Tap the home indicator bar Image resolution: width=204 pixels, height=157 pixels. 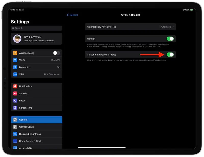click(102, 147)
